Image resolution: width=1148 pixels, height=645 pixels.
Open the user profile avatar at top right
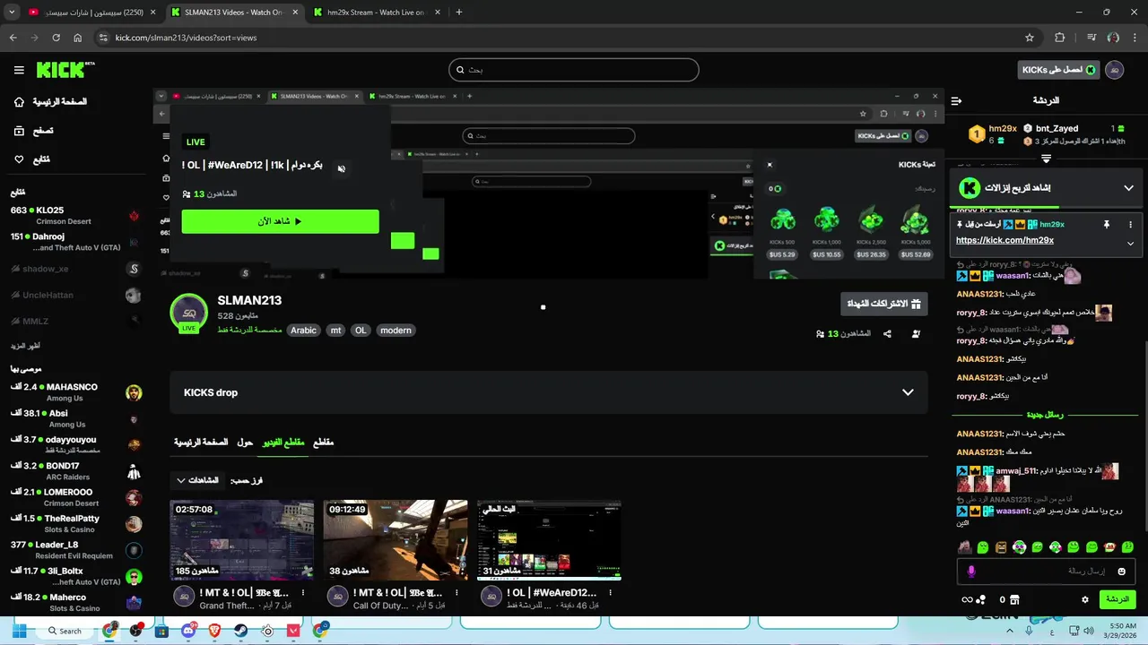pyautogui.click(x=1115, y=70)
